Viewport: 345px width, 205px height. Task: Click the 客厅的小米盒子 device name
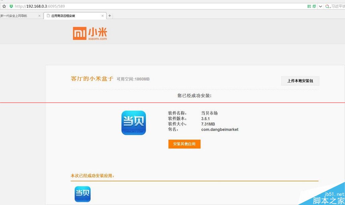click(92, 79)
